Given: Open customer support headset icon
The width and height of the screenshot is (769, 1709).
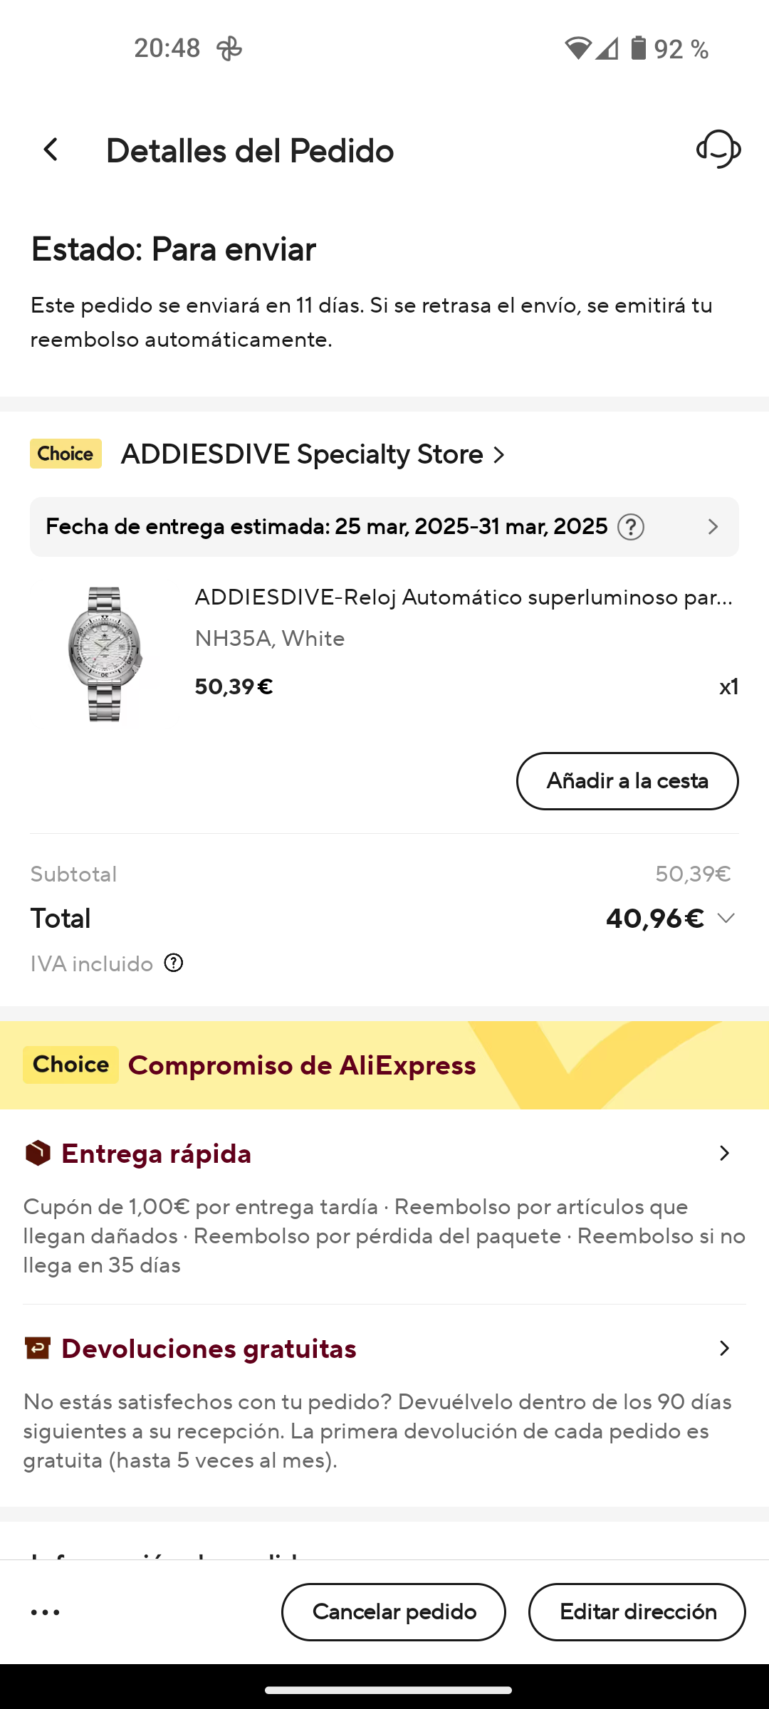Looking at the screenshot, I should 718,149.
